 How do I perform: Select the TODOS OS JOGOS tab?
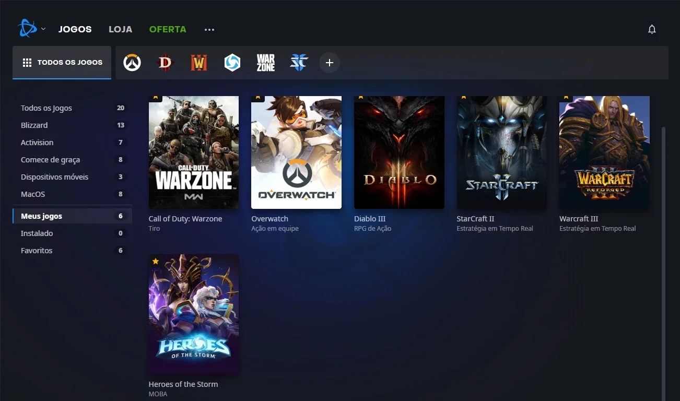(x=62, y=63)
